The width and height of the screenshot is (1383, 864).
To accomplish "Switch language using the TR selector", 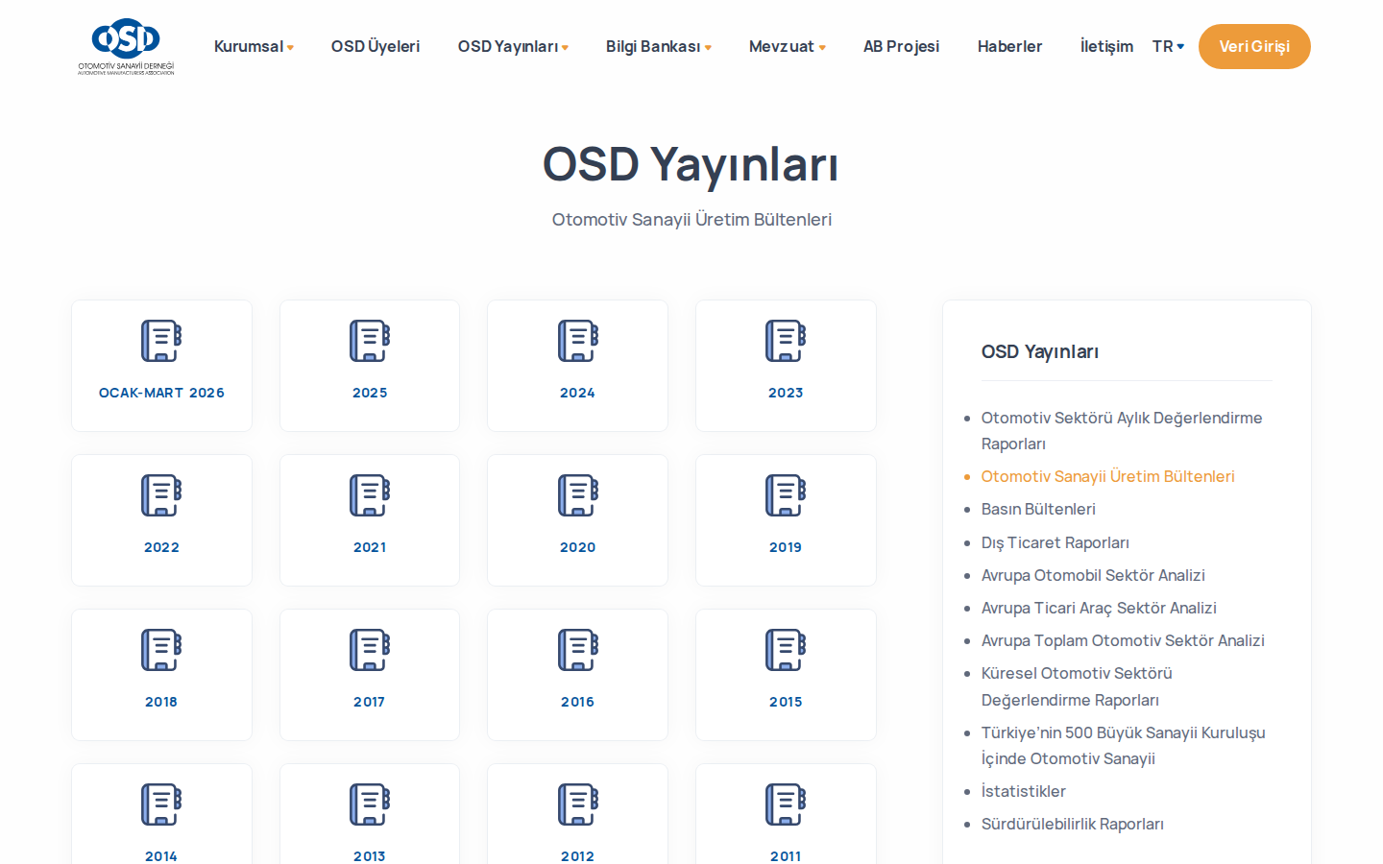I will click(x=1168, y=46).
